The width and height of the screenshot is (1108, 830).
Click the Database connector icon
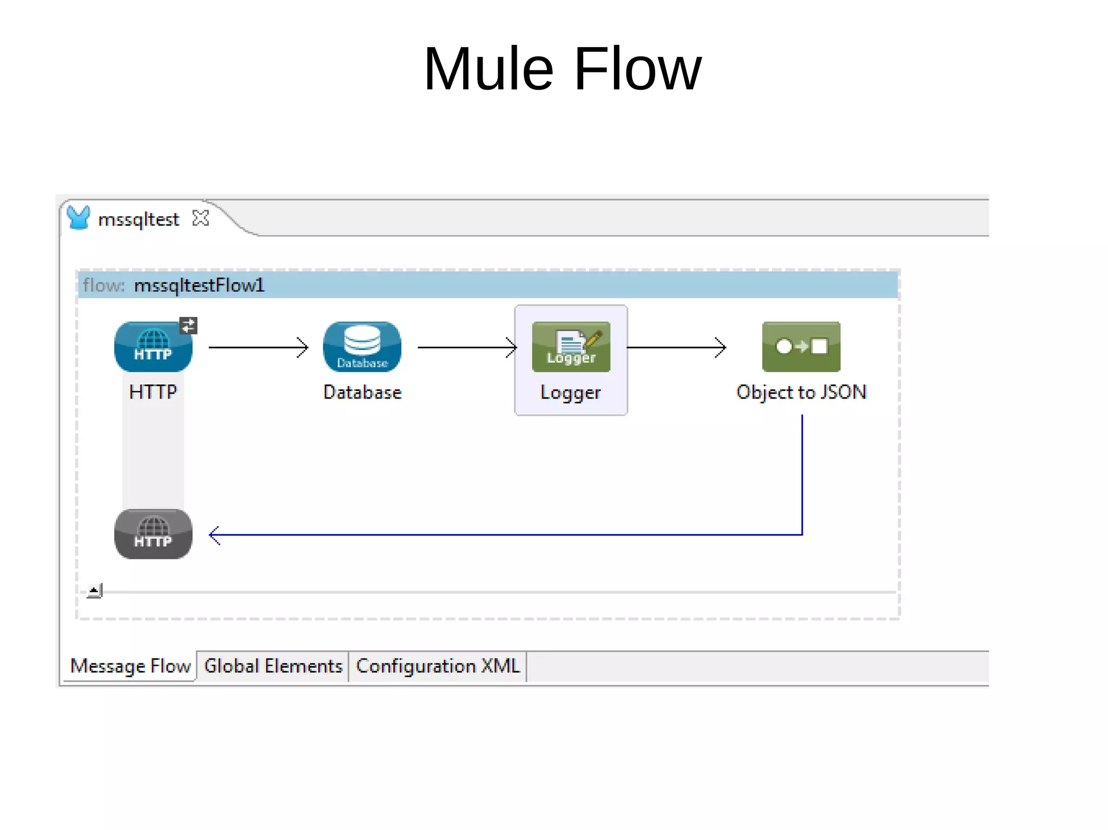[362, 347]
